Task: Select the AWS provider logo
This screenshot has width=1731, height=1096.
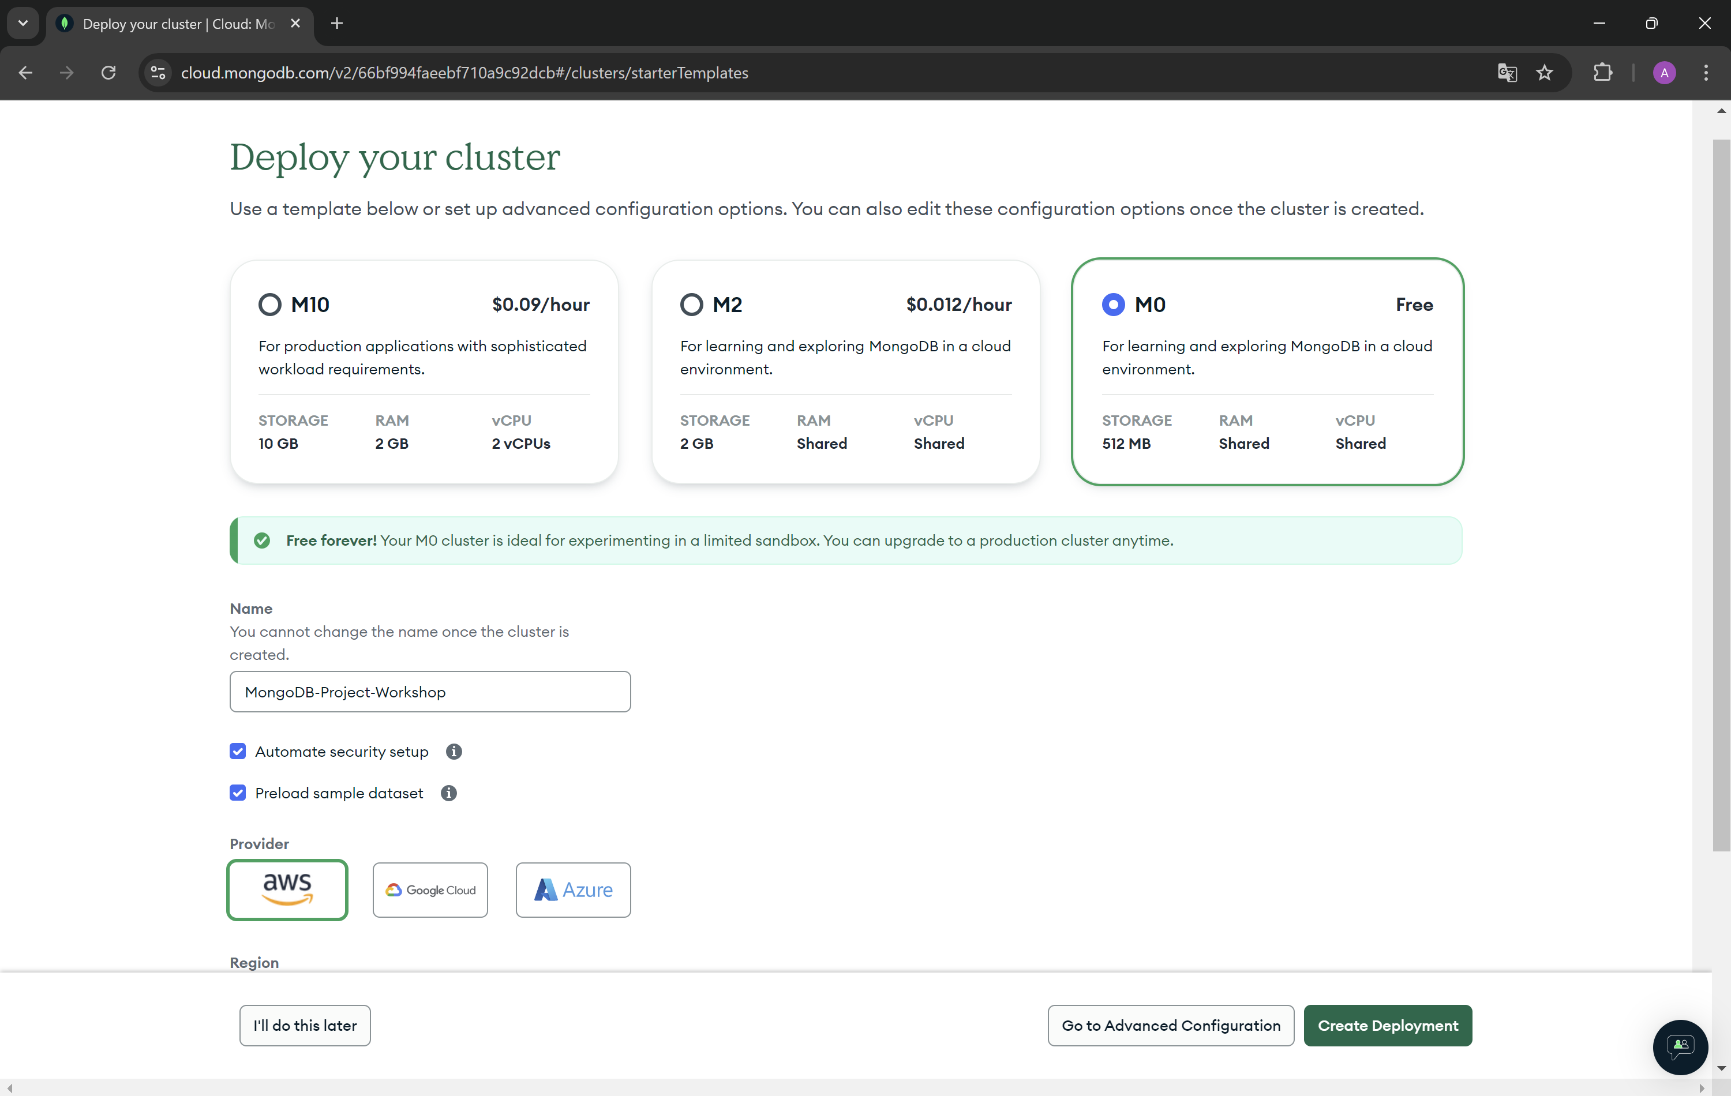Action: tap(287, 889)
